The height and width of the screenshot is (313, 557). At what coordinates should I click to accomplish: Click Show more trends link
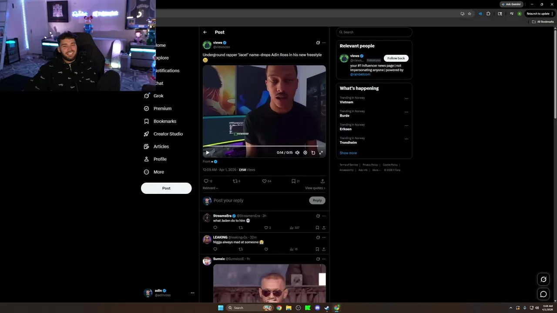click(x=348, y=153)
